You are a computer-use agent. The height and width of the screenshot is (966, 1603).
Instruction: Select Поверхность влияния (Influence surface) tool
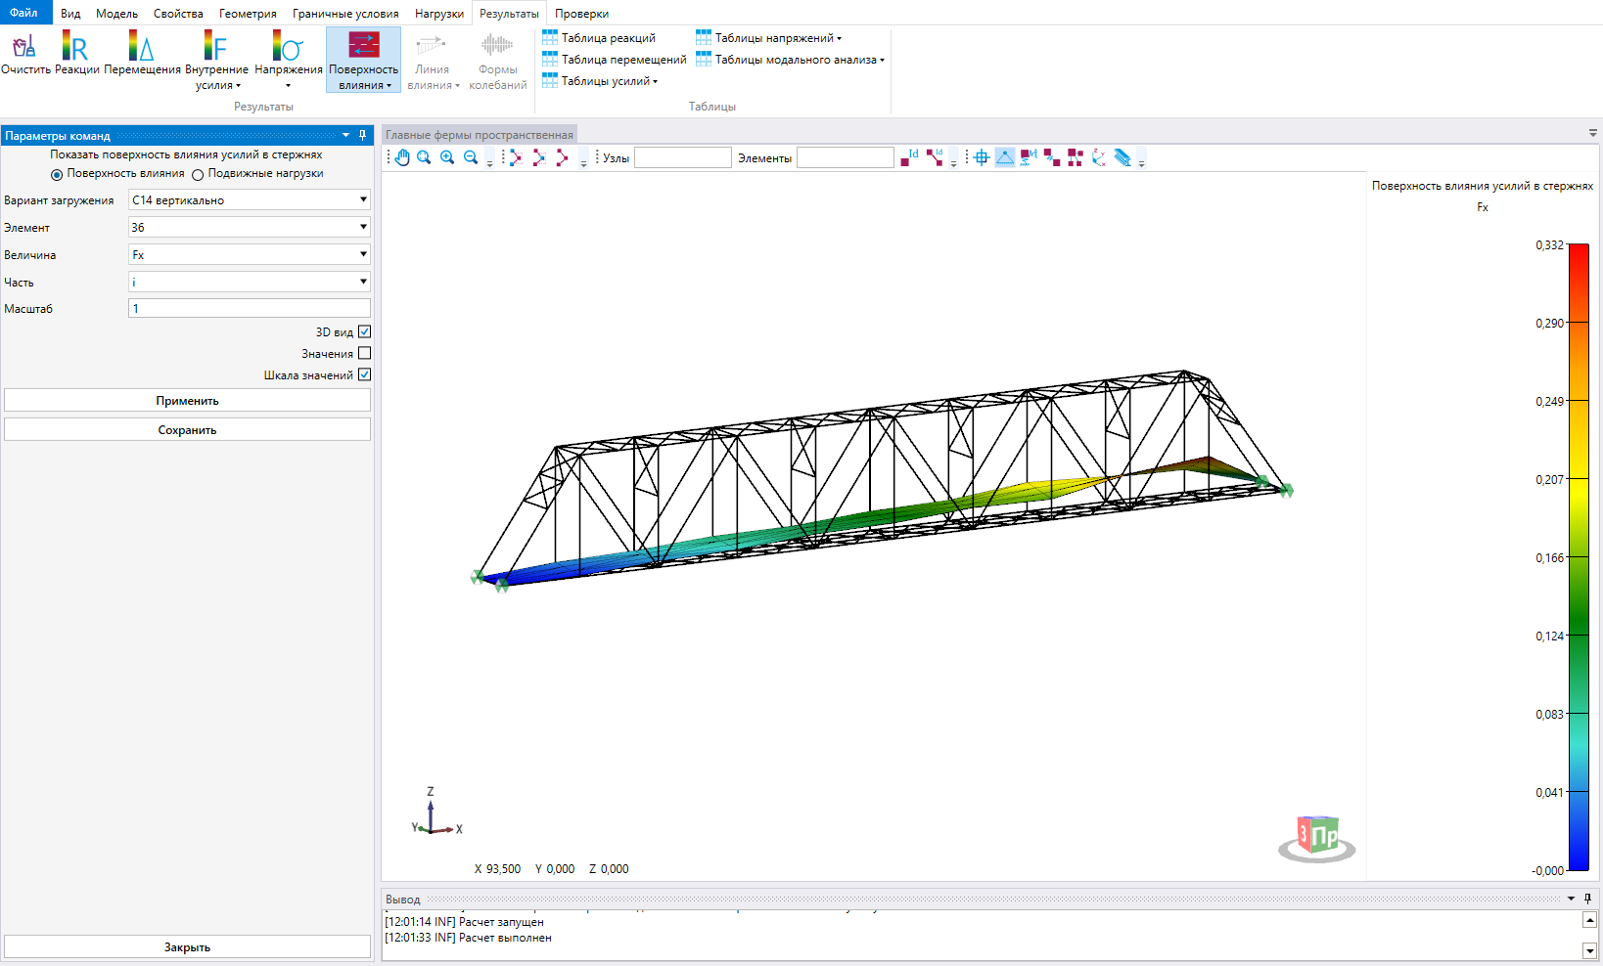[363, 60]
